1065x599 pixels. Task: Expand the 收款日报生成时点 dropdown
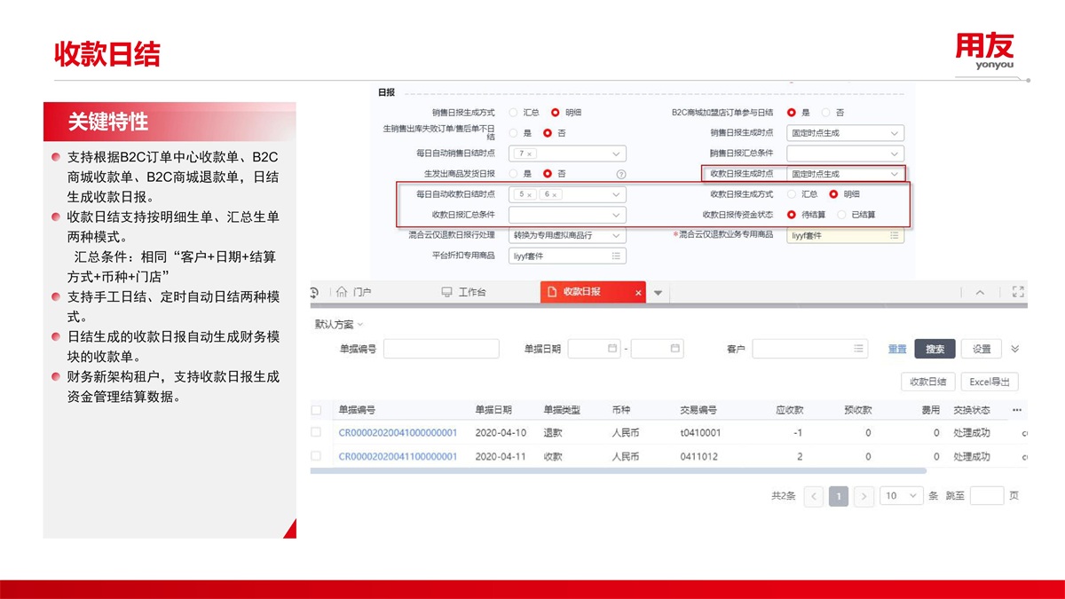pos(895,174)
